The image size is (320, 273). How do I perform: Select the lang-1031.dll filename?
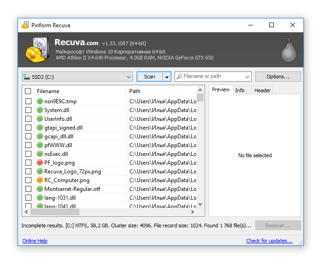coord(60,197)
